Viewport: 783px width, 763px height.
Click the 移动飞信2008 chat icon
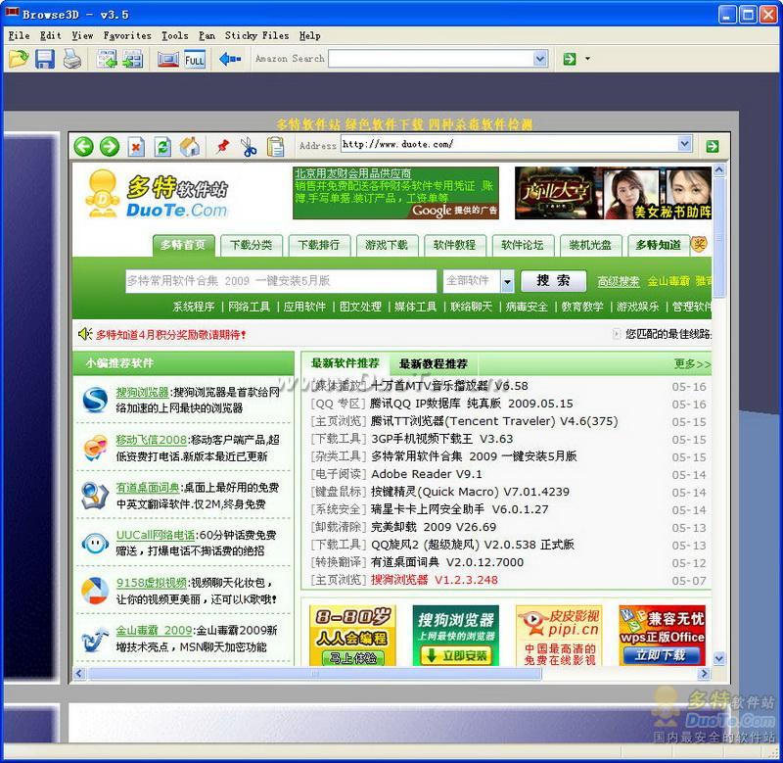pyautogui.click(x=95, y=448)
